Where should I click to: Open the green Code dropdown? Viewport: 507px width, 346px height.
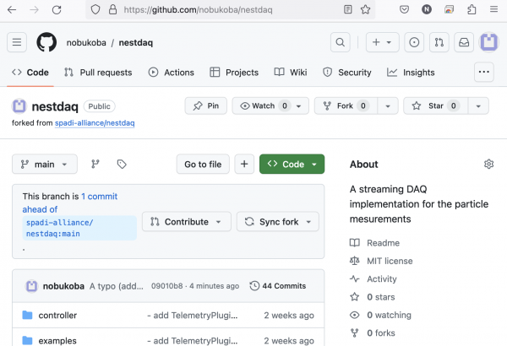pos(292,164)
